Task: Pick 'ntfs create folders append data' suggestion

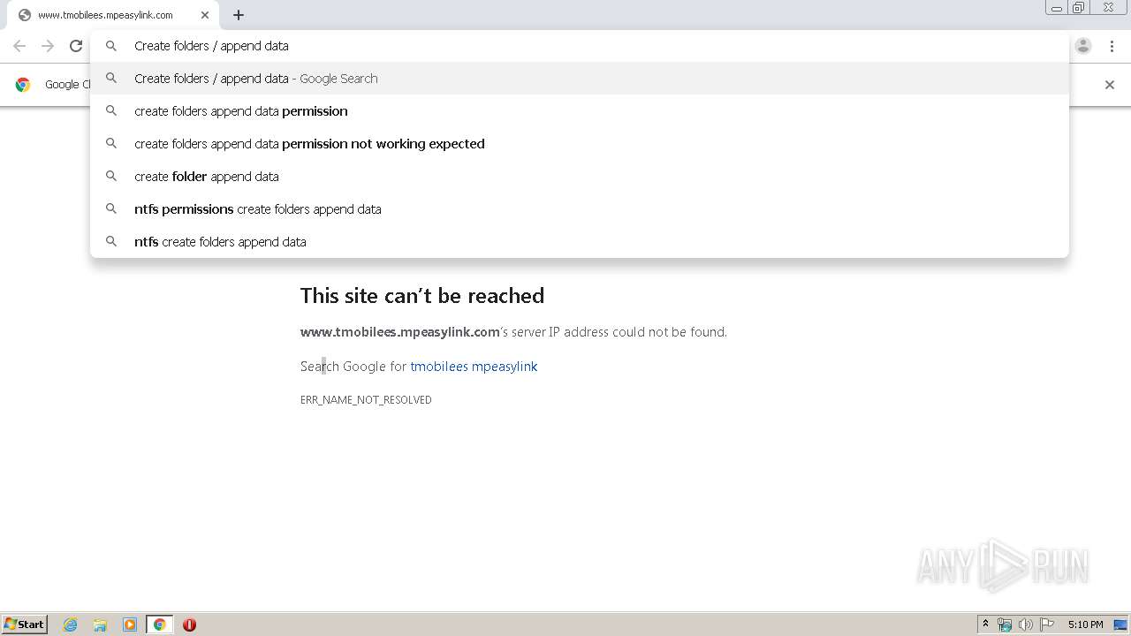Action: pyautogui.click(x=580, y=242)
